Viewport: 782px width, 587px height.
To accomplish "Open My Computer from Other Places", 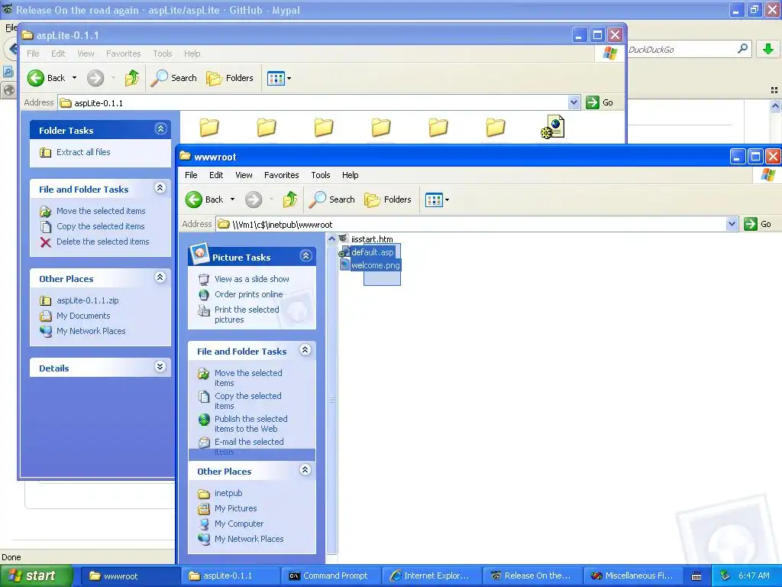I will pos(239,524).
